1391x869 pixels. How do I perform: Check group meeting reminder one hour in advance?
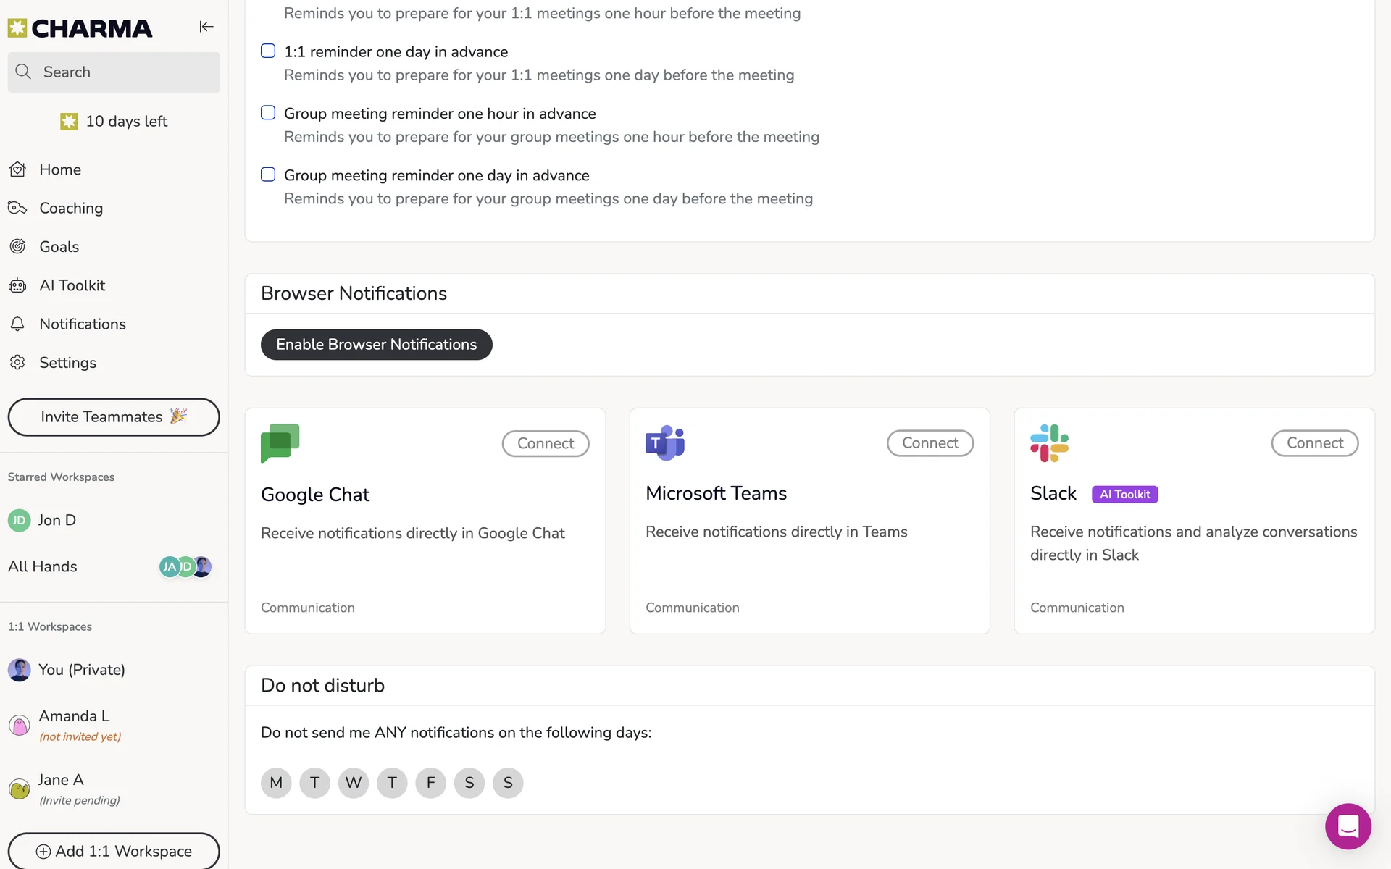(x=268, y=113)
